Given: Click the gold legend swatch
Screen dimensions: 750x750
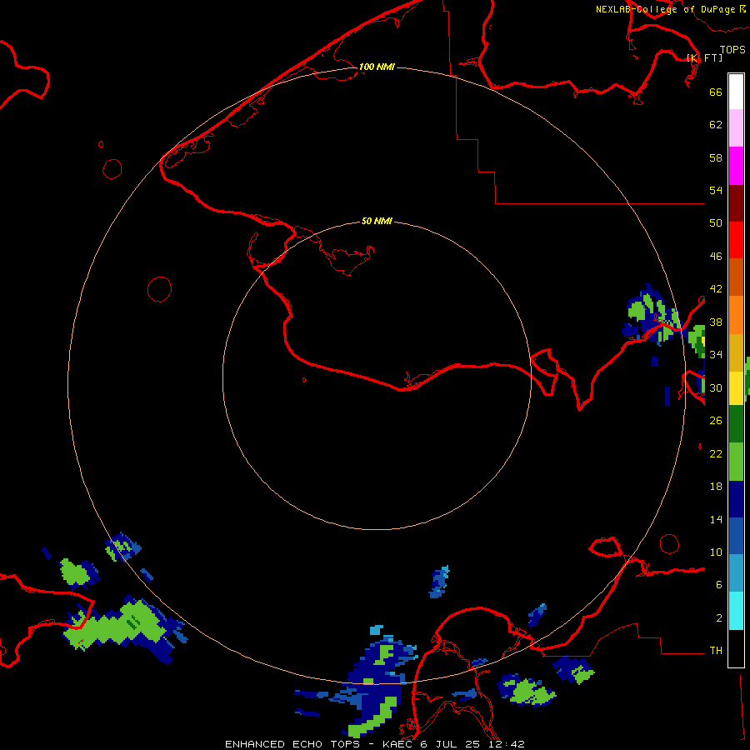Looking at the screenshot, I should (736, 352).
